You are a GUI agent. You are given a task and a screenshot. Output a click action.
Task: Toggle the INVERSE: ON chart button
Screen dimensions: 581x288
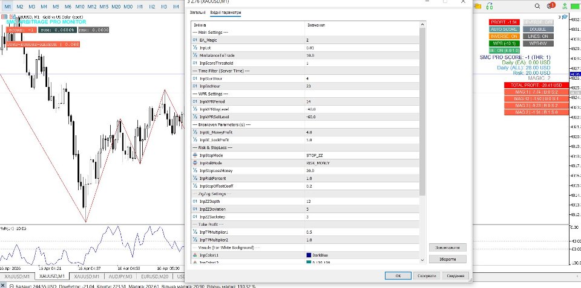pos(504,36)
